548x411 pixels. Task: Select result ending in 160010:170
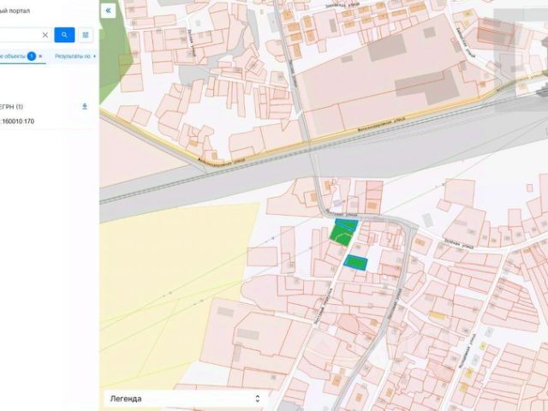pyautogui.click(x=17, y=122)
